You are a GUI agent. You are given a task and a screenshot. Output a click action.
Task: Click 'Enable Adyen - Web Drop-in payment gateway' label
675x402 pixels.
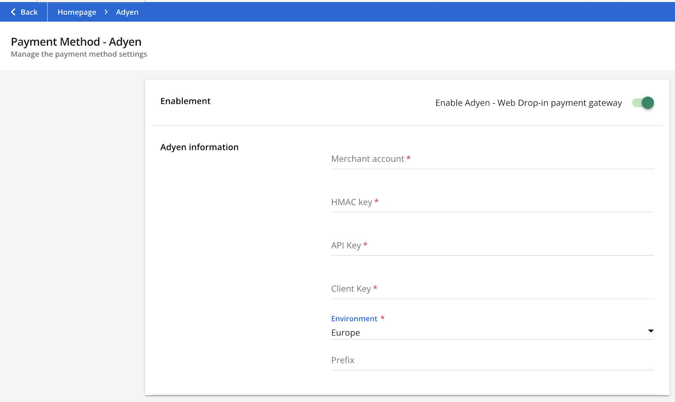529,103
